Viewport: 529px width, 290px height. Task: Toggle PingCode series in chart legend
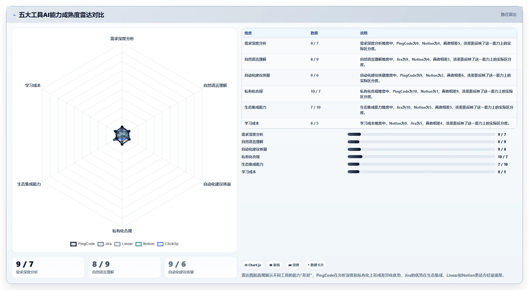83,244
